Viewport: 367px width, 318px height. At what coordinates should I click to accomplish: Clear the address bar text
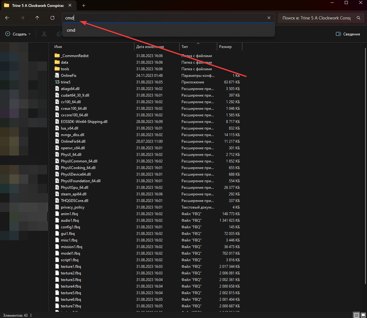point(269,18)
